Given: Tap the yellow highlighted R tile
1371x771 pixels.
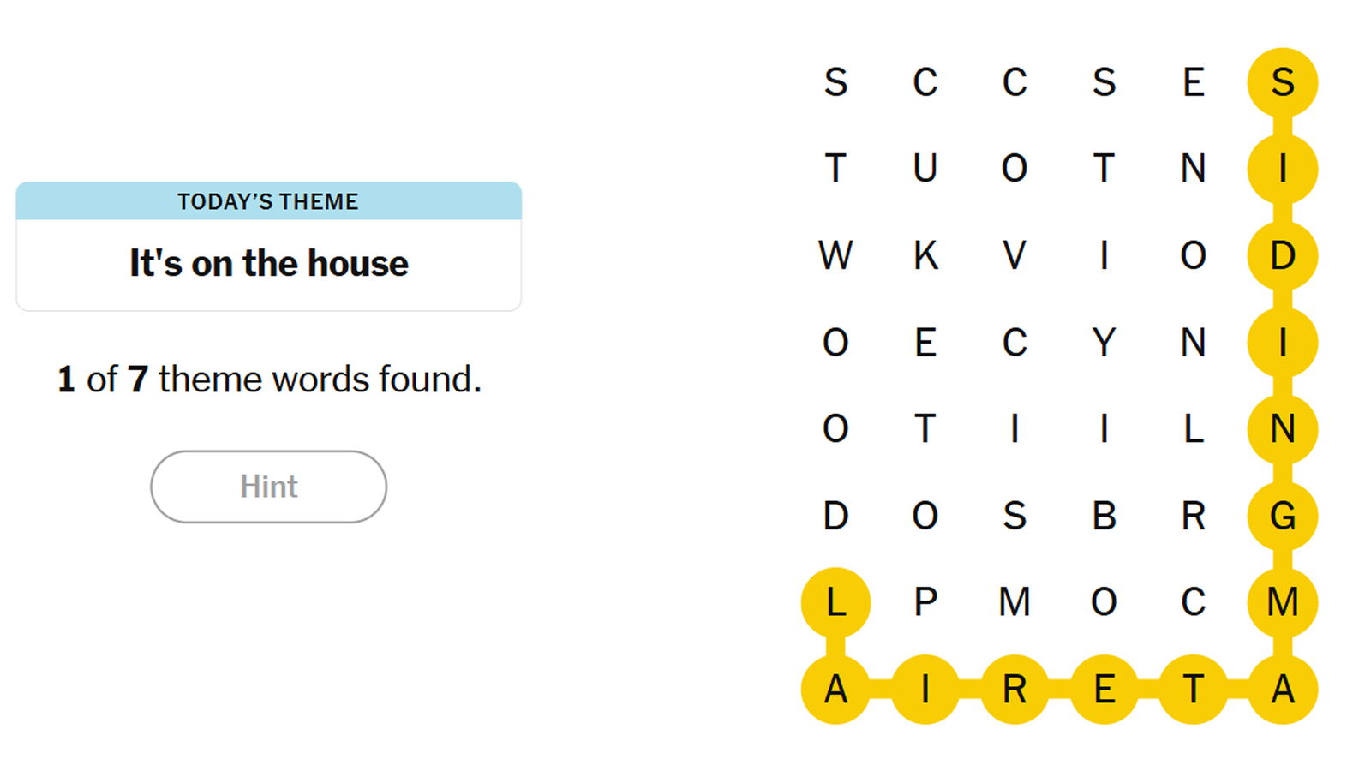Looking at the screenshot, I should coord(1015,690).
